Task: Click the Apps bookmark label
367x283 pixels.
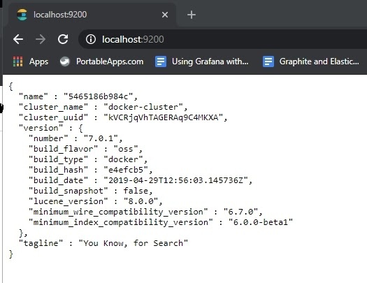Action: point(38,61)
